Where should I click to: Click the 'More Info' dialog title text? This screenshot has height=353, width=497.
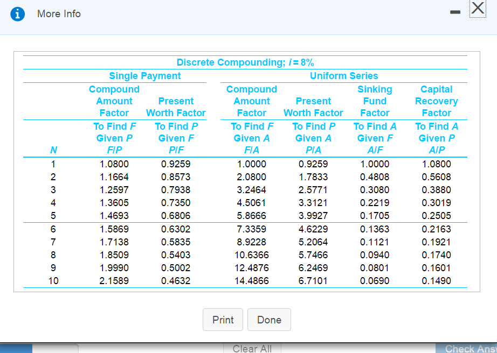coord(59,14)
